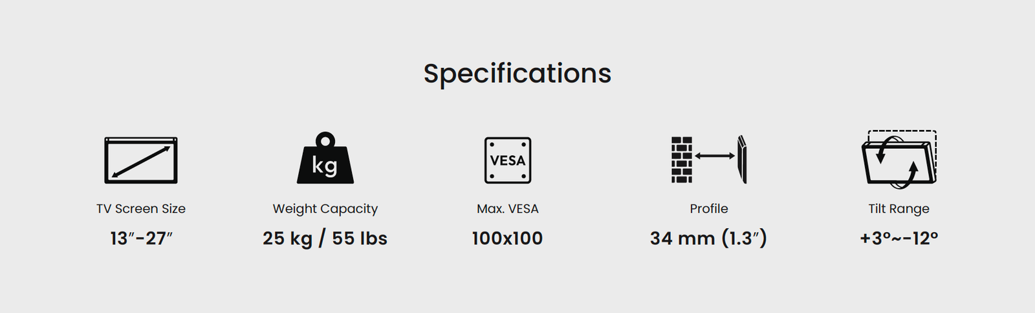
Task: Select the 34 mm (1.3″) value
Action: coord(709,239)
